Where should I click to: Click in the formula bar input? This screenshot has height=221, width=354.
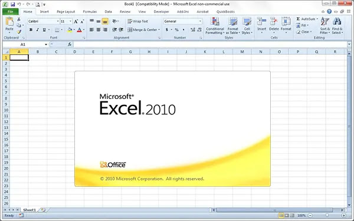coord(210,44)
